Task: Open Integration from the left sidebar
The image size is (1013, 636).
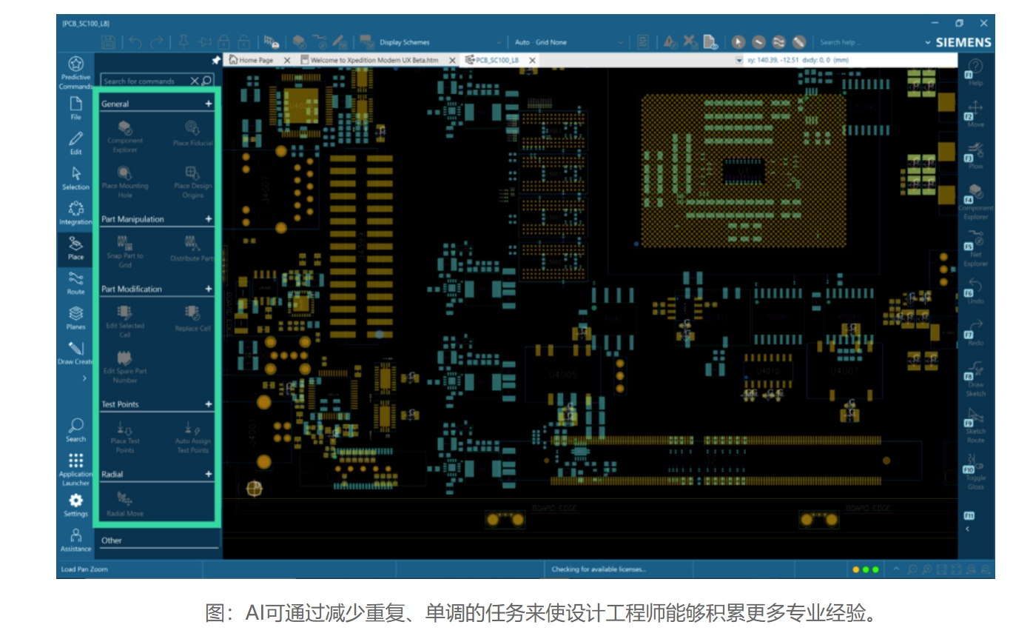Action: pyautogui.click(x=75, y=212)
